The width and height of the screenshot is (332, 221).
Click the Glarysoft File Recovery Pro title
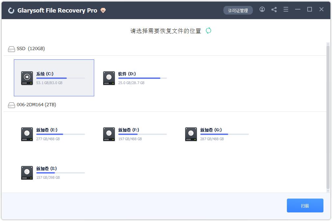(x=57, y=11)
